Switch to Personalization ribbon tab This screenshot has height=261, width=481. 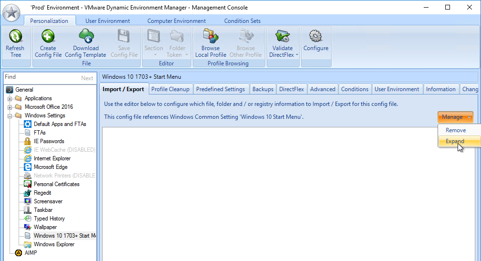coord(49,21)
